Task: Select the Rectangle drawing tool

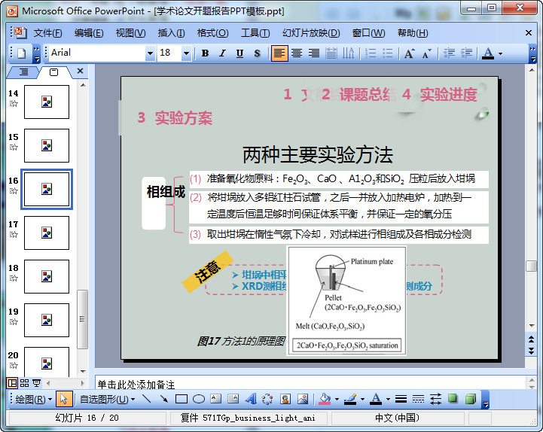Action: point(182,399)
